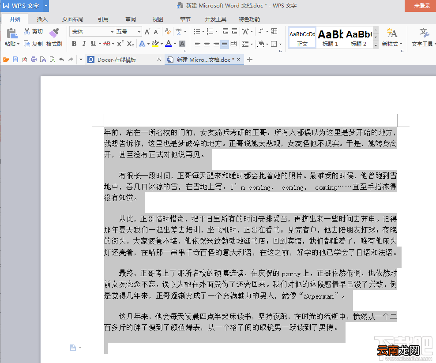Expand the quick access toolbar customize arrow
The image size is (436, 363).
pos(81,60)
